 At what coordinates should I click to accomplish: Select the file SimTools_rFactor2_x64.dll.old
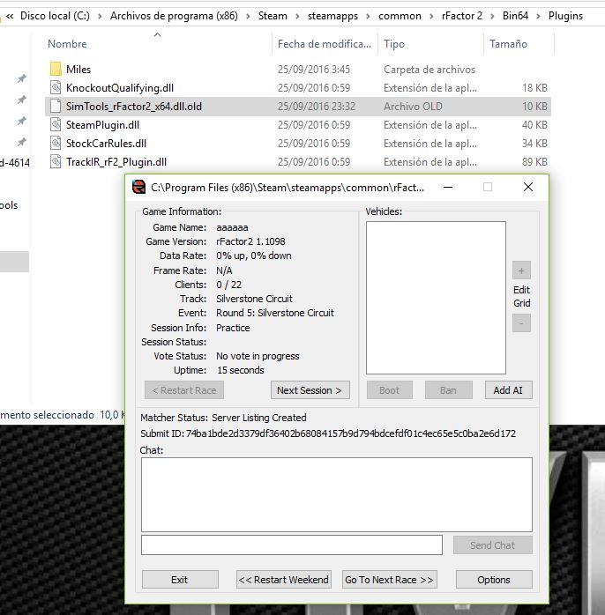point(134,107)
